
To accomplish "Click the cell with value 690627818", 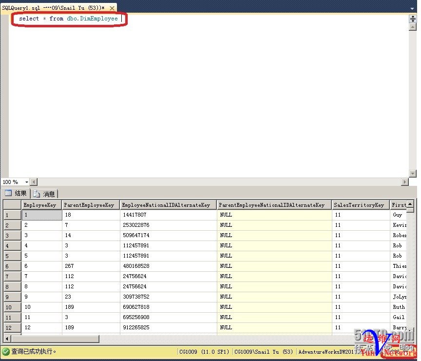I will 168,307.
